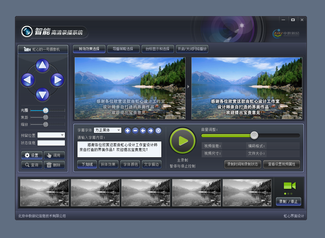Open the 台标显示和选择 tab
325x238 pixels.
click(x=157, y=49)
